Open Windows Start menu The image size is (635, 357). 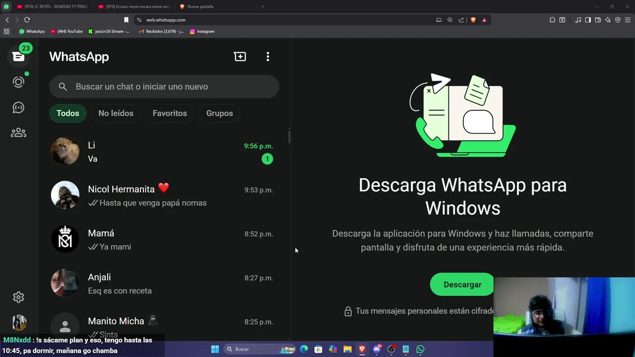[215, 349]
